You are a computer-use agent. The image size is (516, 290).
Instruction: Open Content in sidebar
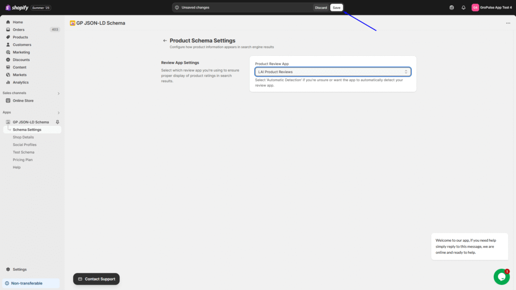20,67
